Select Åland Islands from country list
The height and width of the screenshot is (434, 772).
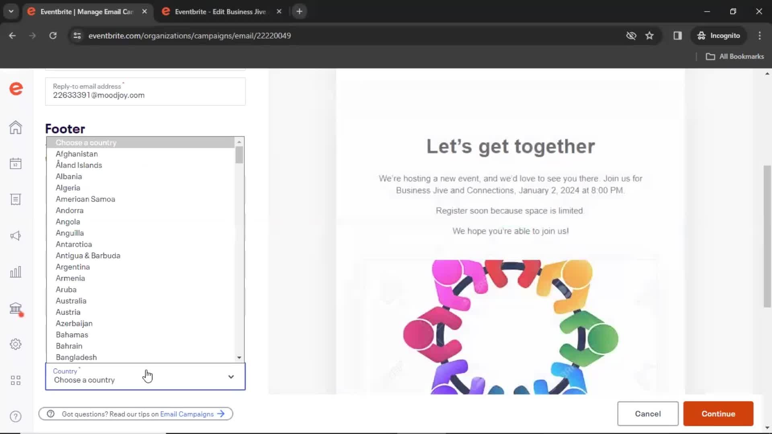click(140, 165)
